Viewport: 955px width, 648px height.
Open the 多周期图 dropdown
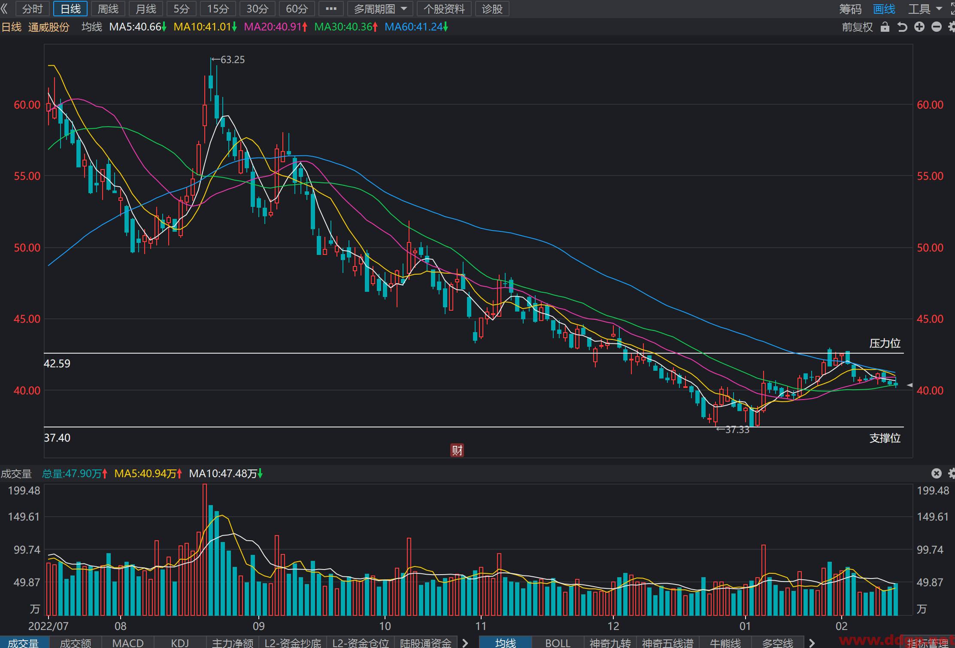click(380, 9)
